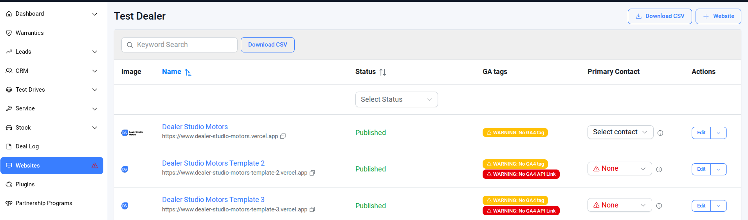Click the info icon beside Select contact
This screenshot has height=220, width=748.
660,133
